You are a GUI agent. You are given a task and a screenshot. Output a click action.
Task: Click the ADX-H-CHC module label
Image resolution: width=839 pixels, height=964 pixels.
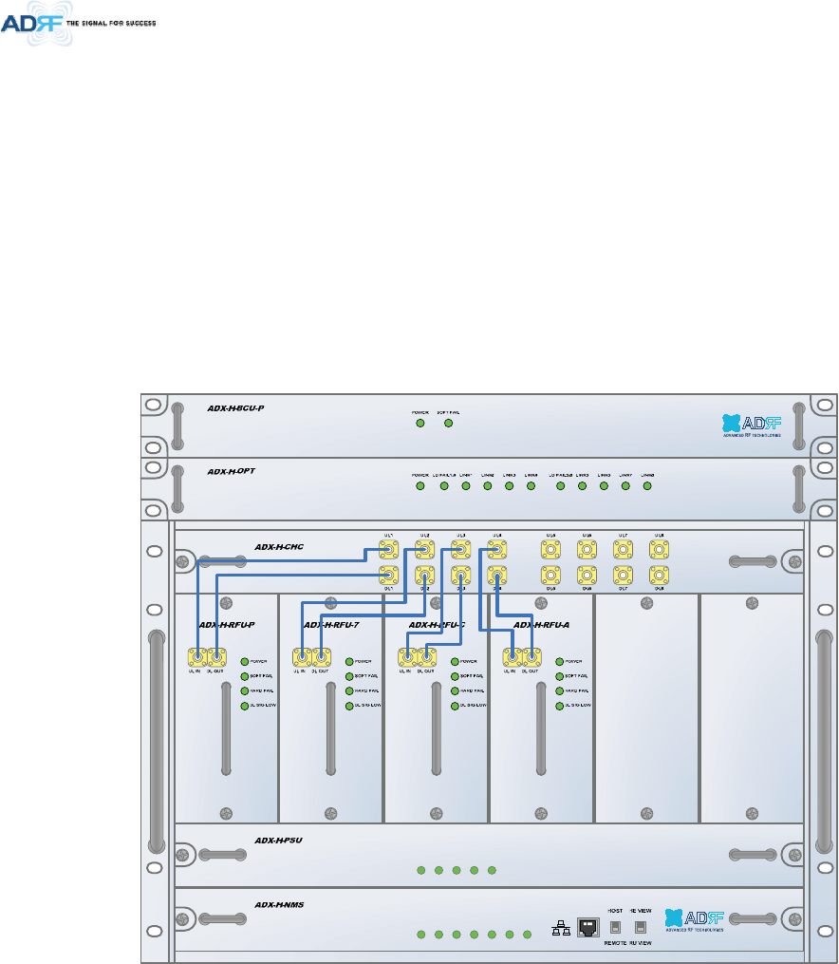[279, 547]
